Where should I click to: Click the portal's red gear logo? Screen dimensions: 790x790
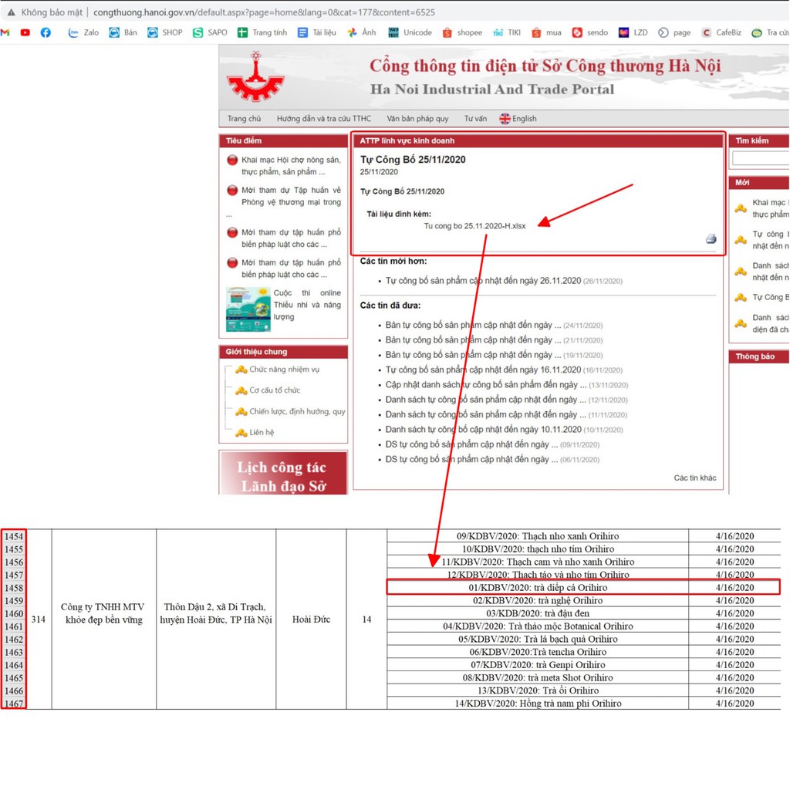pyautogui.click(x=255, y=78)
